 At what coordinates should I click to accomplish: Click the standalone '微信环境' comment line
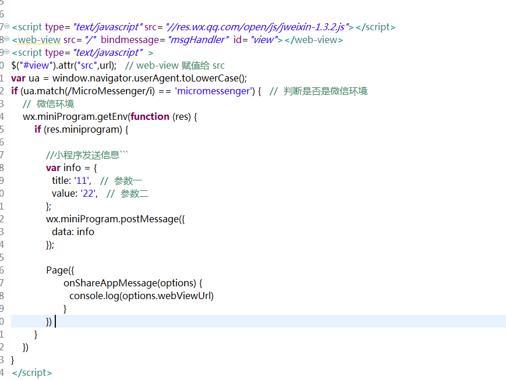pos(48,104)
